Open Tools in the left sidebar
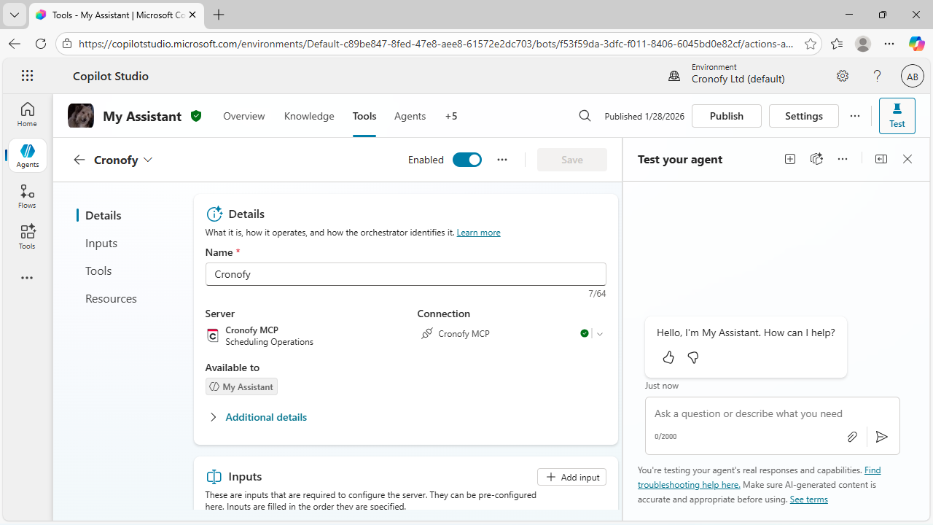 click(27, 237)
